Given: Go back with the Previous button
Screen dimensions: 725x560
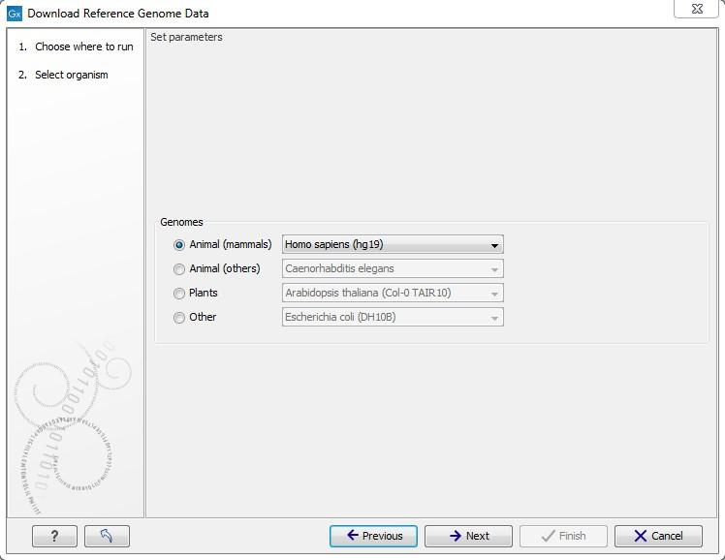Looking at the screenshot, I should [373, 536].
